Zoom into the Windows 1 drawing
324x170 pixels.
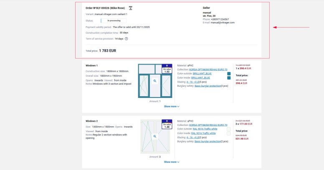[x=154, y=81]
